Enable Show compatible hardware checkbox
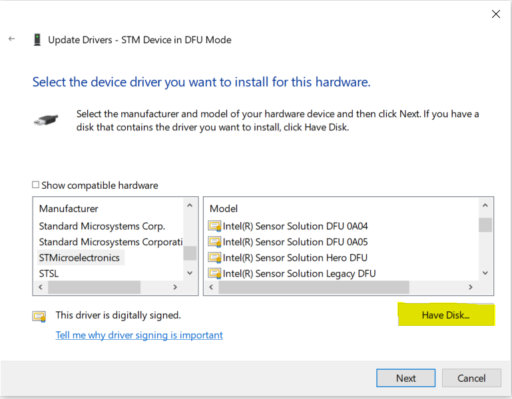This screenshot has width=512, height=399. coord(35,185)
